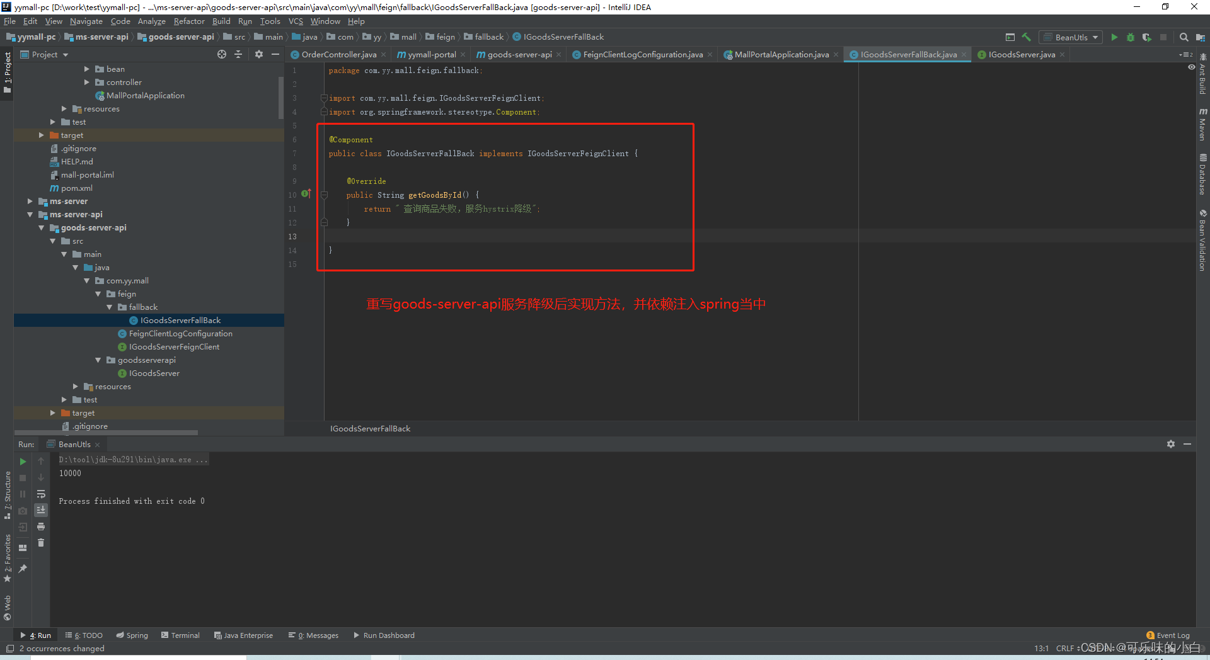Collapse the ms-server-api module

coord(30,214)
